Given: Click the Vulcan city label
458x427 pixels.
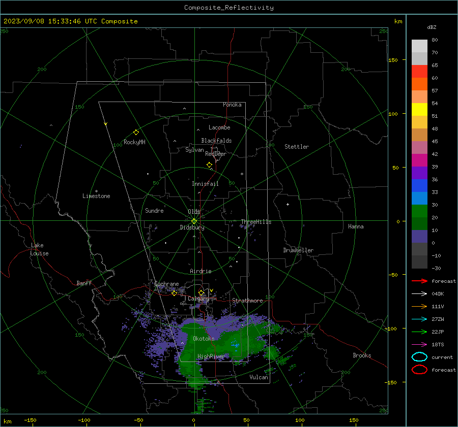Looking at the screenshot, I should point(259,377).
